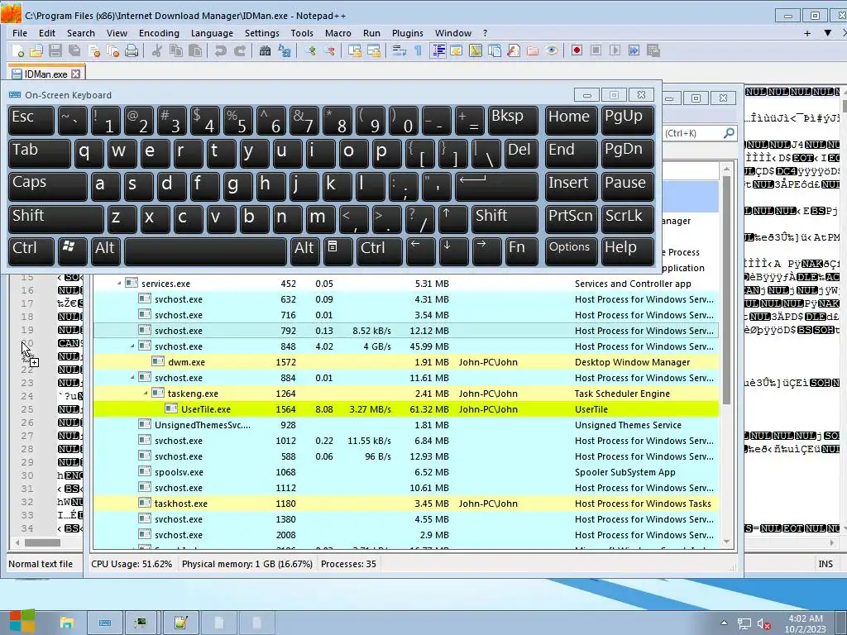Toggle the Monitoring (eye) toolbar icon
The height and width of the screenshot is (635, 847).
[x=552, y=50]
